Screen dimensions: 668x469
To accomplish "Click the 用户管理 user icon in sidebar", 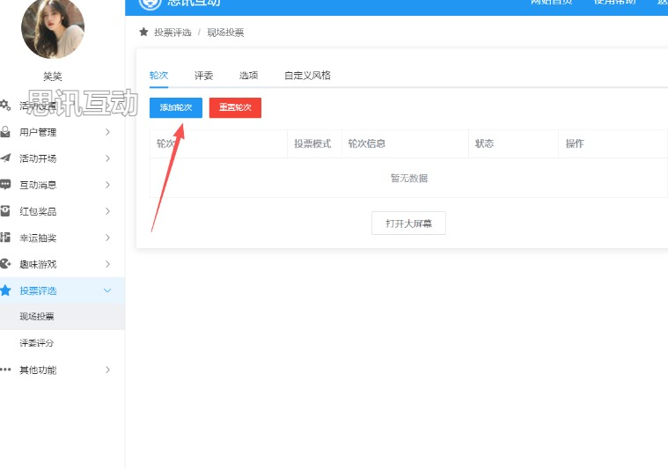I will [5, 132].
